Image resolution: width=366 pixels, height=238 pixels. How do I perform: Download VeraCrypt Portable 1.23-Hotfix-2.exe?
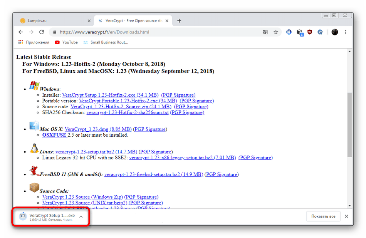128,101
